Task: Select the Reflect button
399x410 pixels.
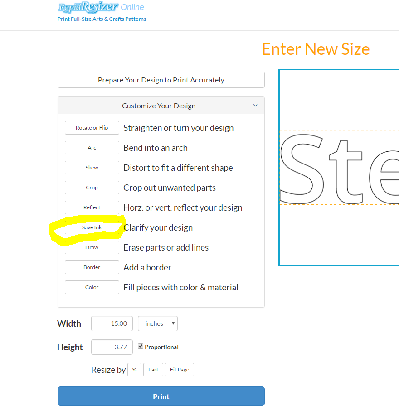Action: point(92,207)
